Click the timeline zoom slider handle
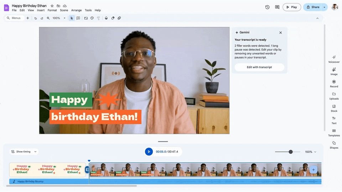 click(x=291, y=152)
